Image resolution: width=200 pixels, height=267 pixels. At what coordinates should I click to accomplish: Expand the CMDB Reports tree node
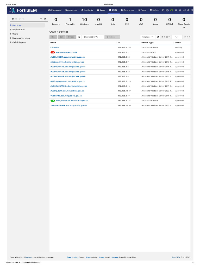coord(11,43)
